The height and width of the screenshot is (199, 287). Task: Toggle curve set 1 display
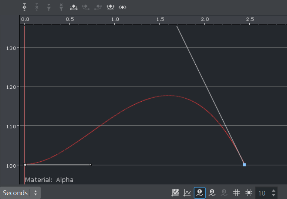point(199,193)
